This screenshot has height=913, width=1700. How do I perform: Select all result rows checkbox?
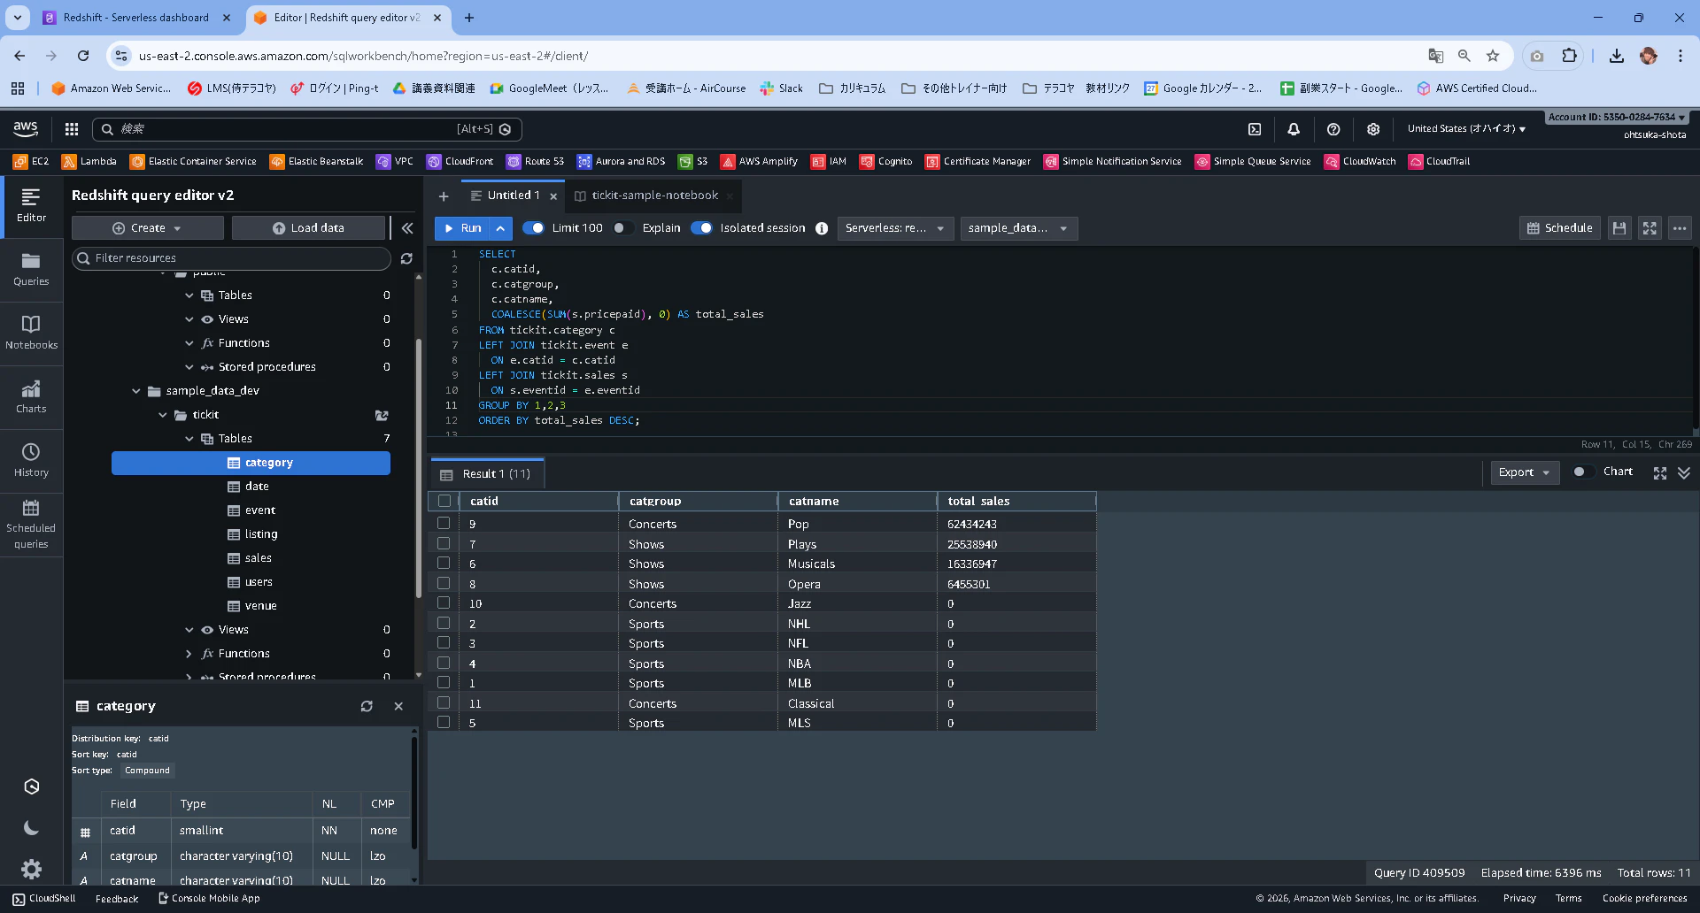[444, 501]
